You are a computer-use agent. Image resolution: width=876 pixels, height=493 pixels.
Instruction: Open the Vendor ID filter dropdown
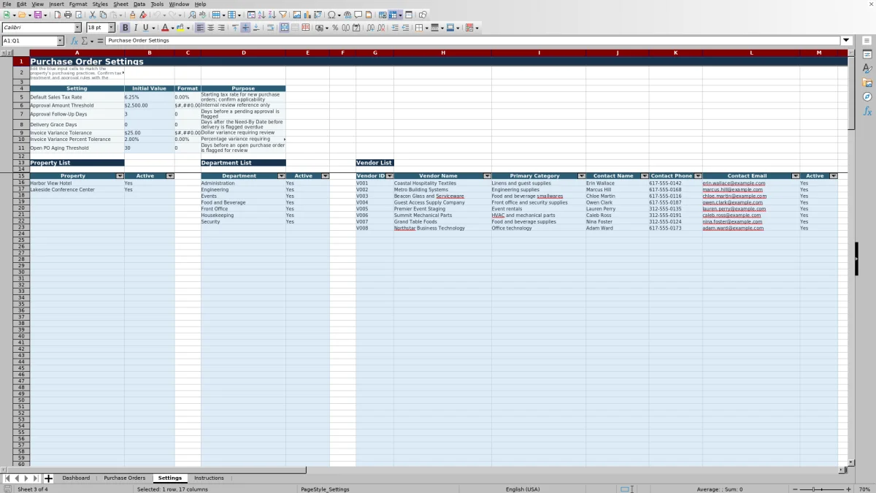click(x=390, y=176)
